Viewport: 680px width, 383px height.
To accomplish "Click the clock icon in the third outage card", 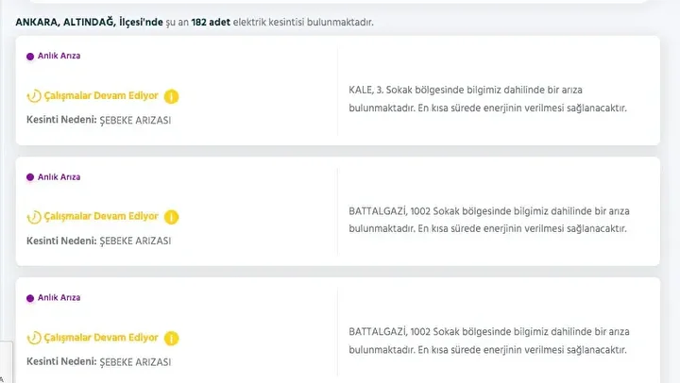I will click(x=35, y=338).
